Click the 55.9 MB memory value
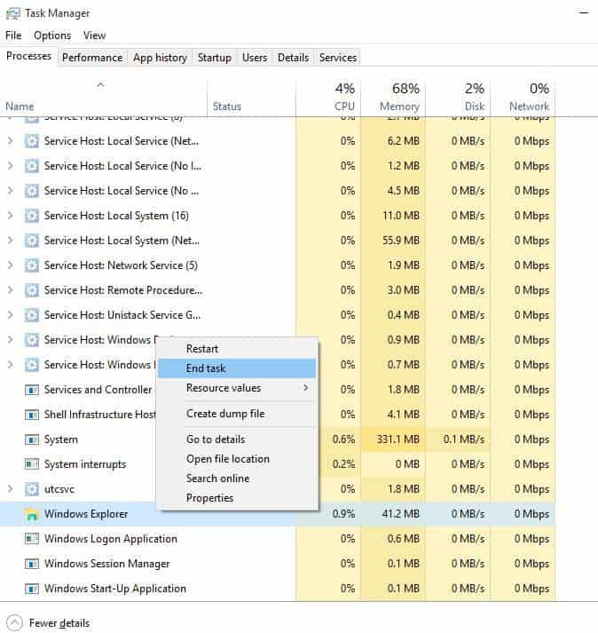Screen dimensions: 598x633 pyautogui.click(x=401, y=241)
